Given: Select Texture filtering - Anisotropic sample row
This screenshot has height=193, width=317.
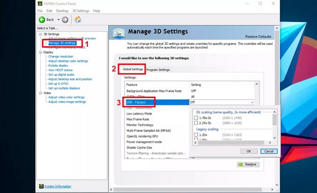Looking at the screenshot, I should (x=157, y=153).
